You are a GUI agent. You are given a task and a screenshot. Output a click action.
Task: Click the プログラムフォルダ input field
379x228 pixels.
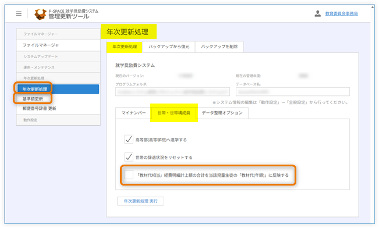[x=172, y=92]
